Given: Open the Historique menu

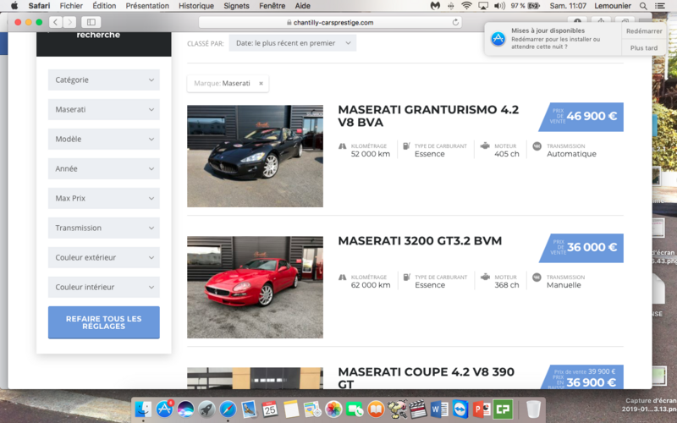Looking at the screenshot, I should (196, 6).
